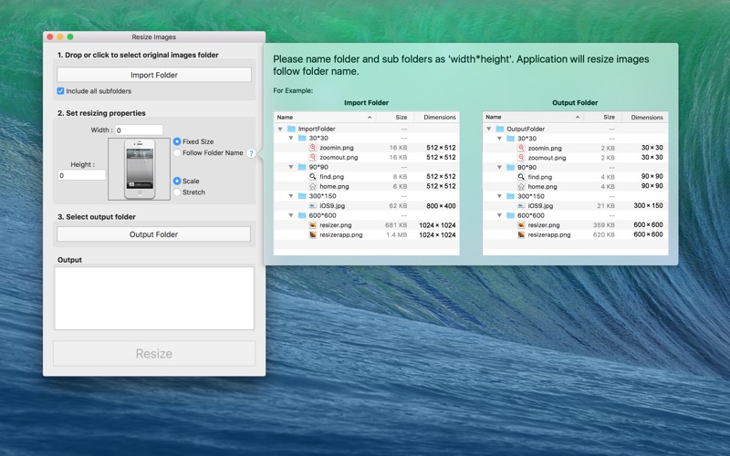Uncheck Include all subfolders checkbox
Viewport: 730px width, 456px height.
[x=60, y=90]
